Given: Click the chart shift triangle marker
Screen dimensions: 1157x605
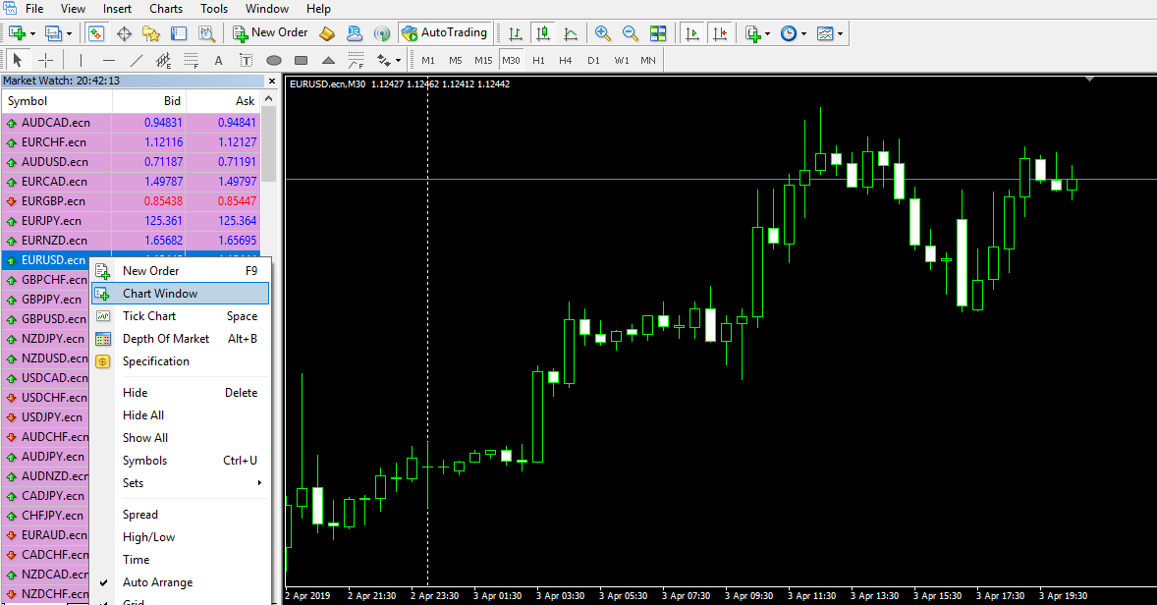Looking at the screenshot, I should pyautogui.click(x=1090, y=79).
